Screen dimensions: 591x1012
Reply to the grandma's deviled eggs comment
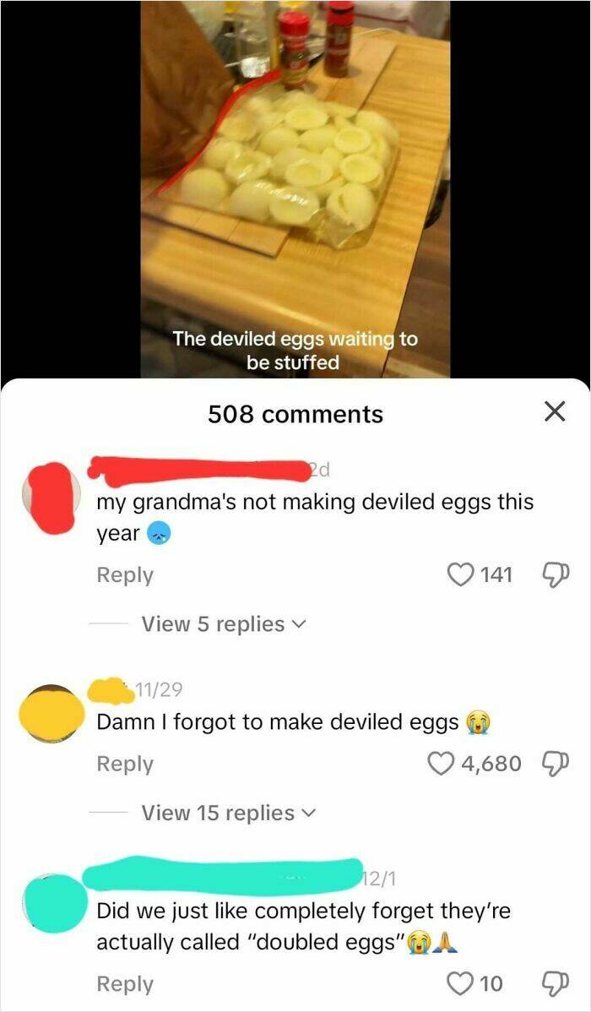click(125, 574)
